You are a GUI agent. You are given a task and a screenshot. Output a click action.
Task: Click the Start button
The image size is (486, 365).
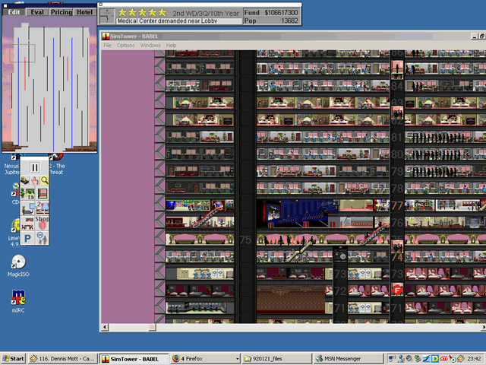pyautogui.click(x=13, y=358)
